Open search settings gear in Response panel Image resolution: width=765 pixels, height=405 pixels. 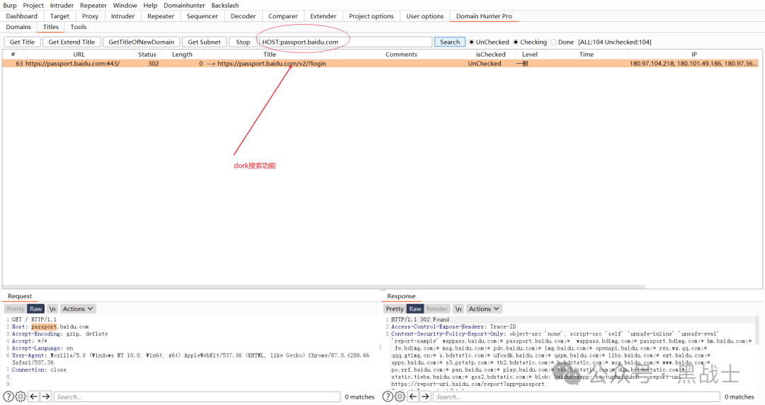click(399, 397)
